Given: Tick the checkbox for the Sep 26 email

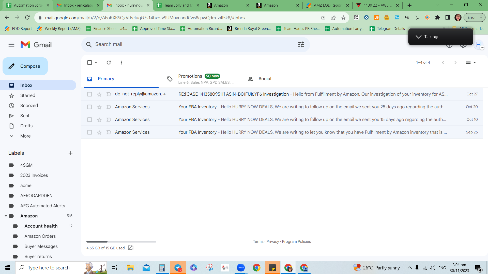Looking at the screenshot, I should click(89, 132).
